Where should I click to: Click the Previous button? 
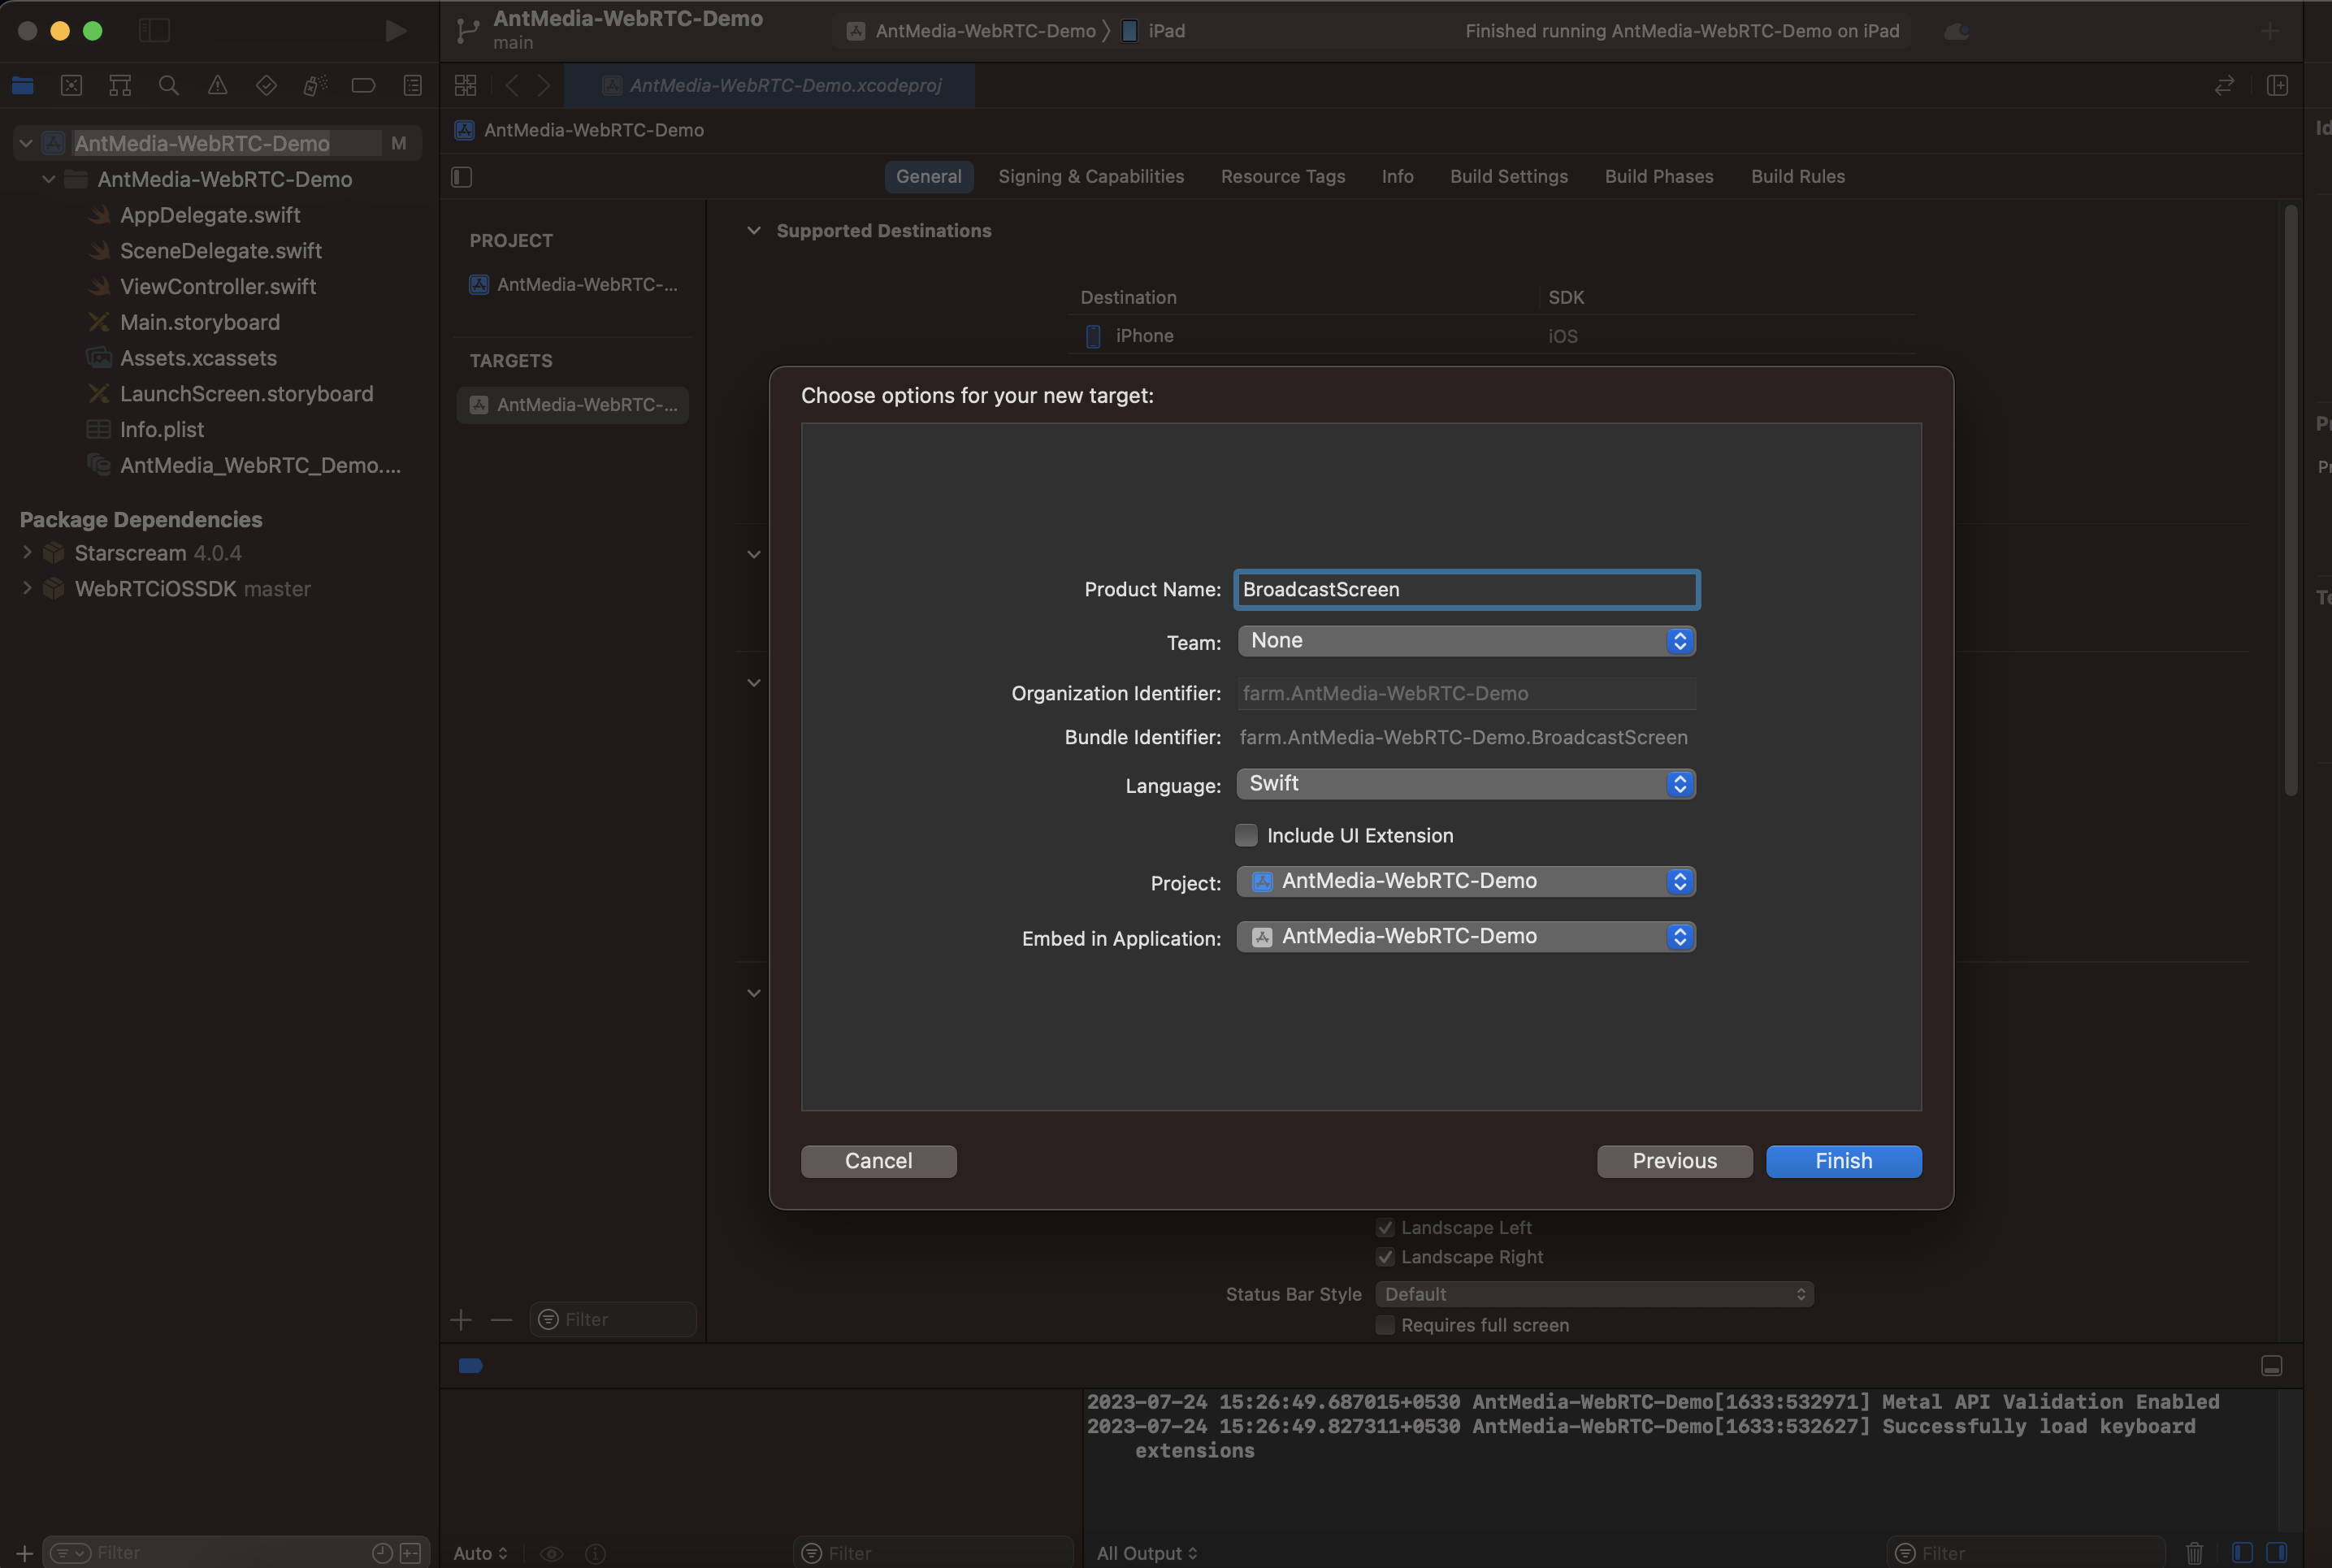[x=1675, y=1161]
